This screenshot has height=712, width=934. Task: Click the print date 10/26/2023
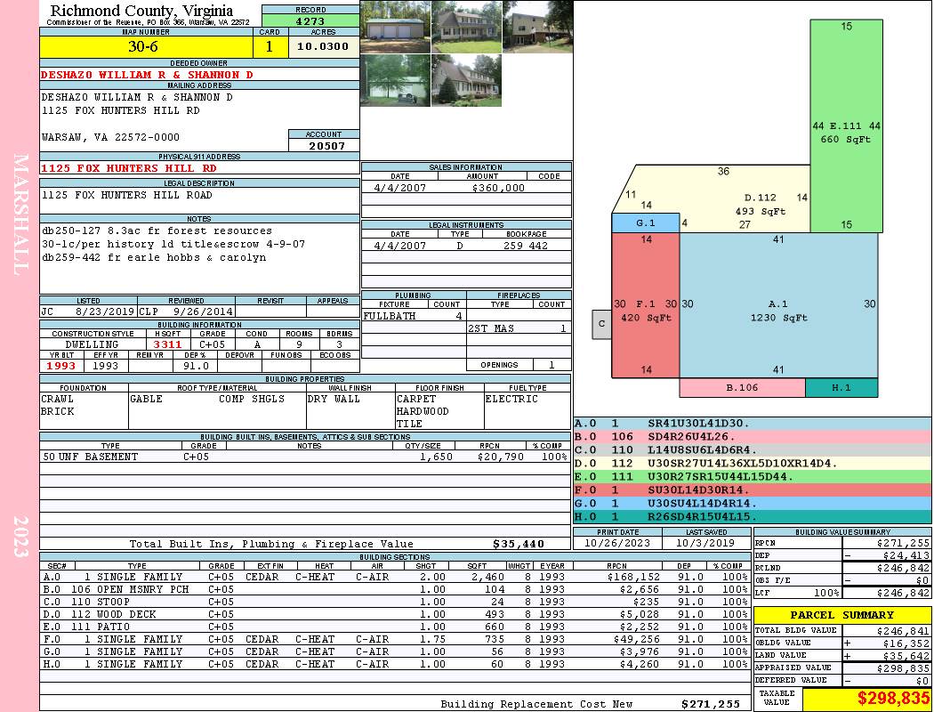(617, 543)
